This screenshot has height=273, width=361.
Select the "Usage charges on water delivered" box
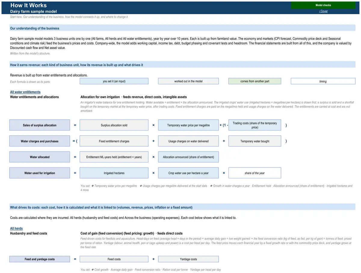click(x=188, y=141)
